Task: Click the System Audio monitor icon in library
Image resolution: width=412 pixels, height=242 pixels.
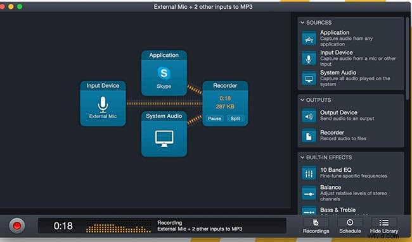Action: [x=309, y=78]
